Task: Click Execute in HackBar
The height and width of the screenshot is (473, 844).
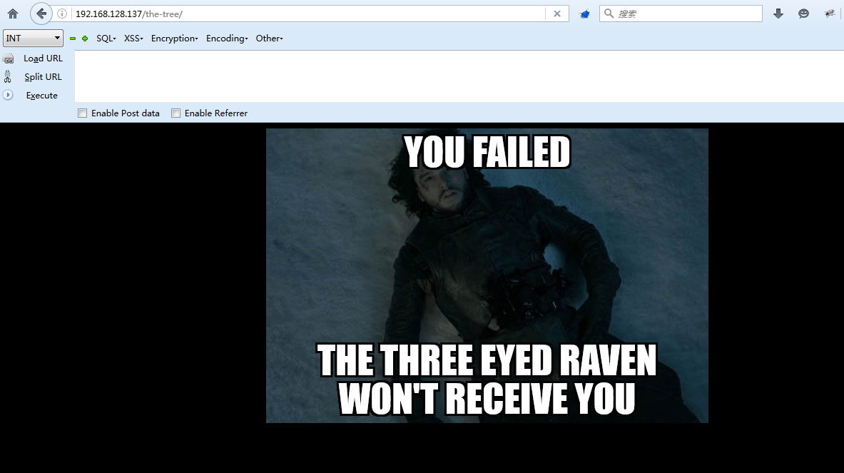Action: 41,96
